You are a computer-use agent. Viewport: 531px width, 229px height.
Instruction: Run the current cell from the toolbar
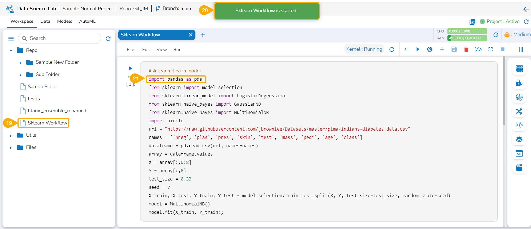tap(417, 49)
